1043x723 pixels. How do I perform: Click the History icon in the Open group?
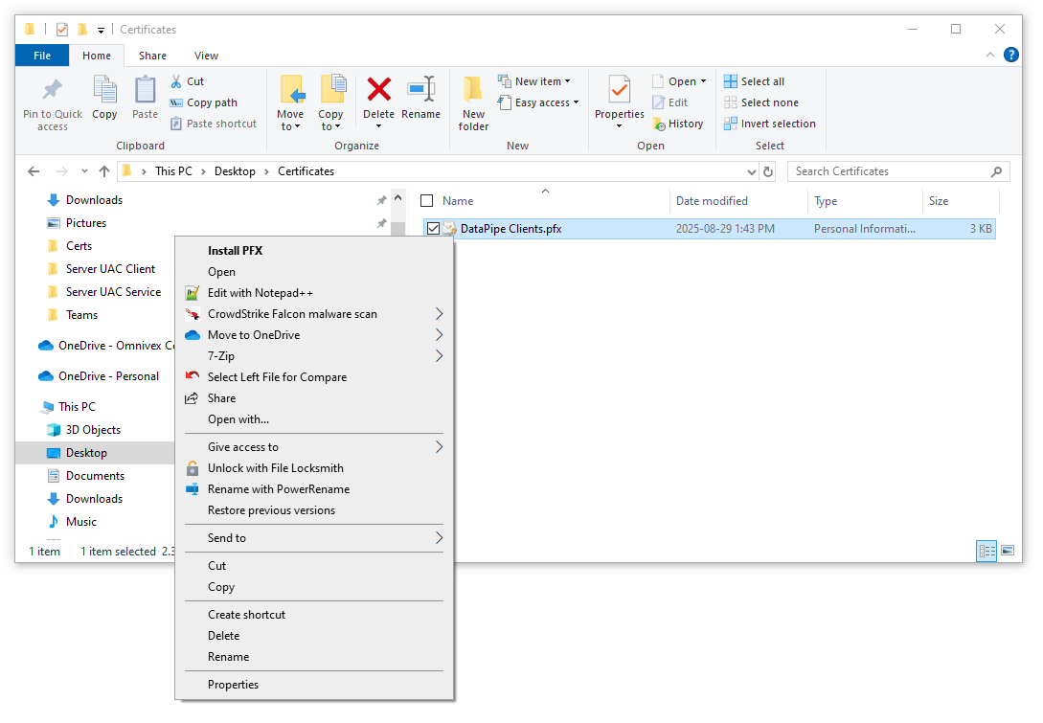tap(678, 123)
